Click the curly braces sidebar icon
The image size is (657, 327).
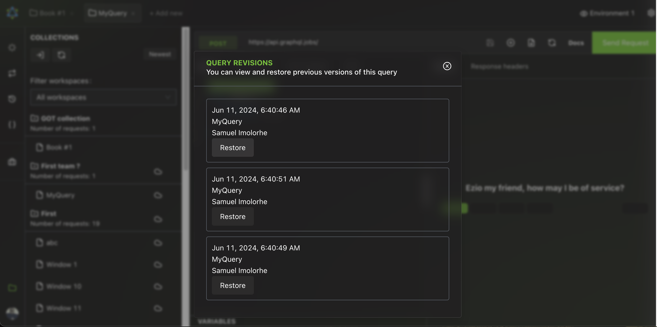pos(12,125)
